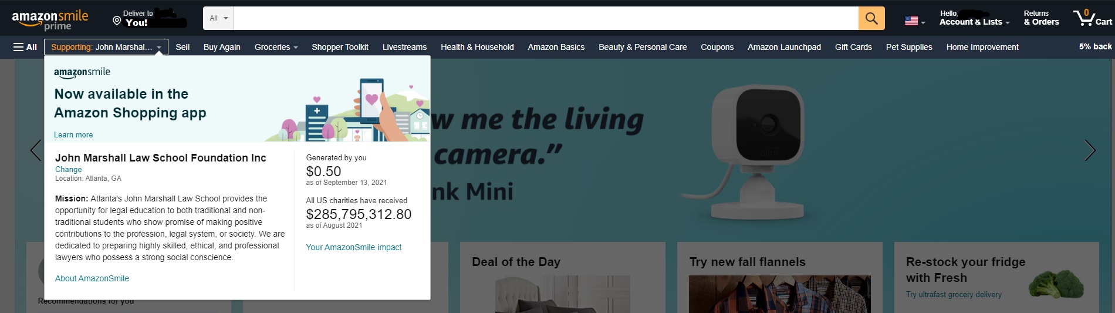Click the 5% back promo link
Image resolution: width=1115 pixels, height=313 pixels.
point(1095,46)
